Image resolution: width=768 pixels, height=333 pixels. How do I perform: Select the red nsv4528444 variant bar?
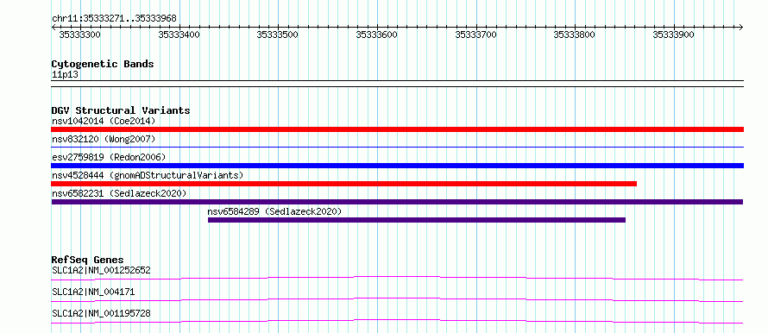pos(343,184)
